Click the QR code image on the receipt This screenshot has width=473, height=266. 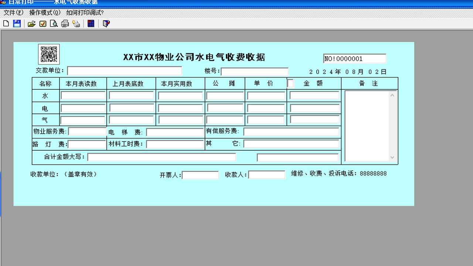48,54
